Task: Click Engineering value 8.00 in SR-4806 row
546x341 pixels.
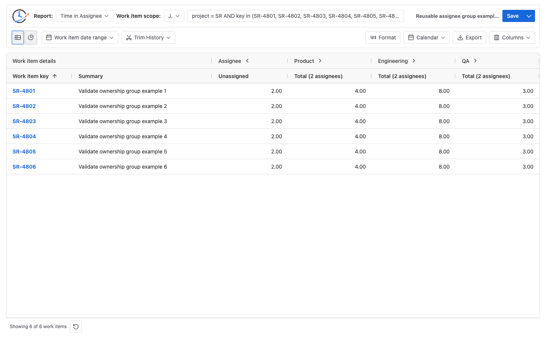Action: (x=444, y=167)
